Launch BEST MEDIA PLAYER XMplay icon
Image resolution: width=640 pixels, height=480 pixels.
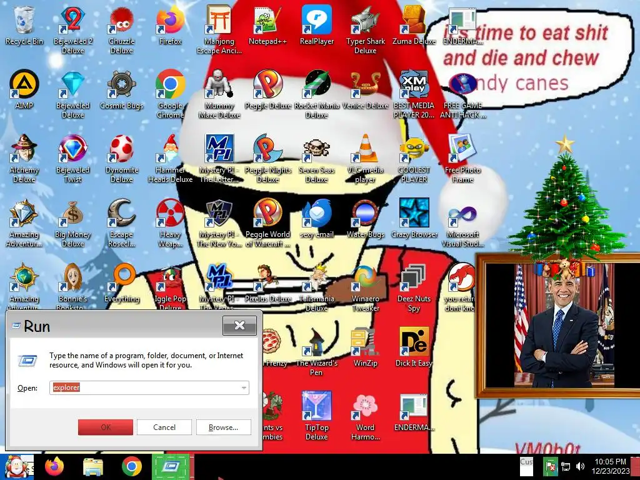[x=414, y=94]
